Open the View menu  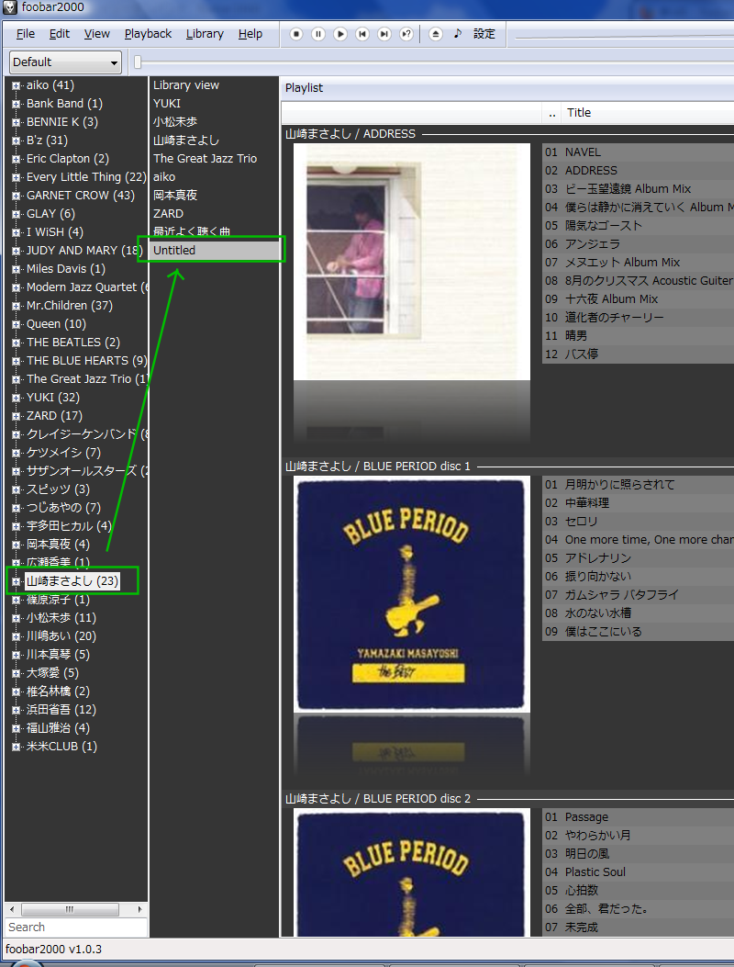tap(96, 34)
